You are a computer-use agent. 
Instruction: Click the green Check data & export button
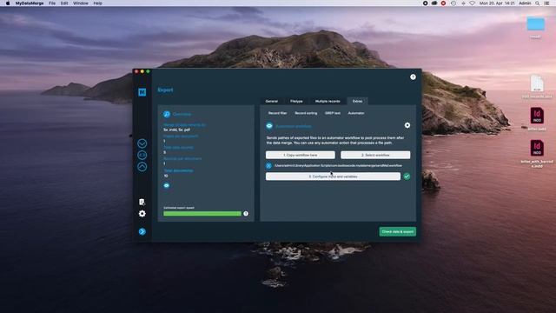click(x=398, y=232)
